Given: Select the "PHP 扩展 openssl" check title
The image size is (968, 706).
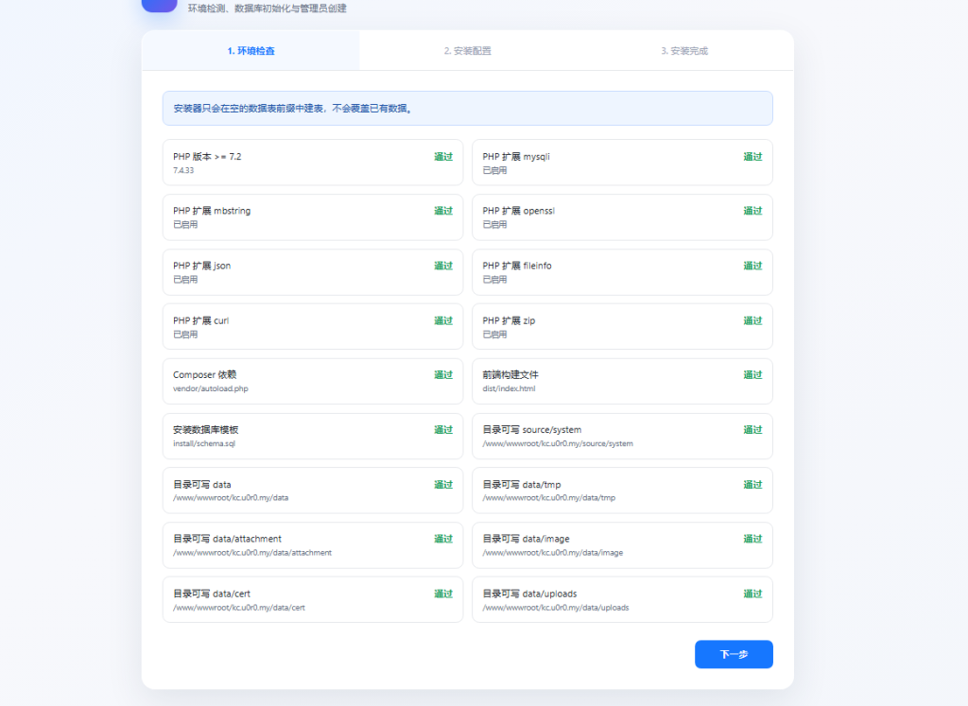Looking at the screenshot, I should 519,211.
